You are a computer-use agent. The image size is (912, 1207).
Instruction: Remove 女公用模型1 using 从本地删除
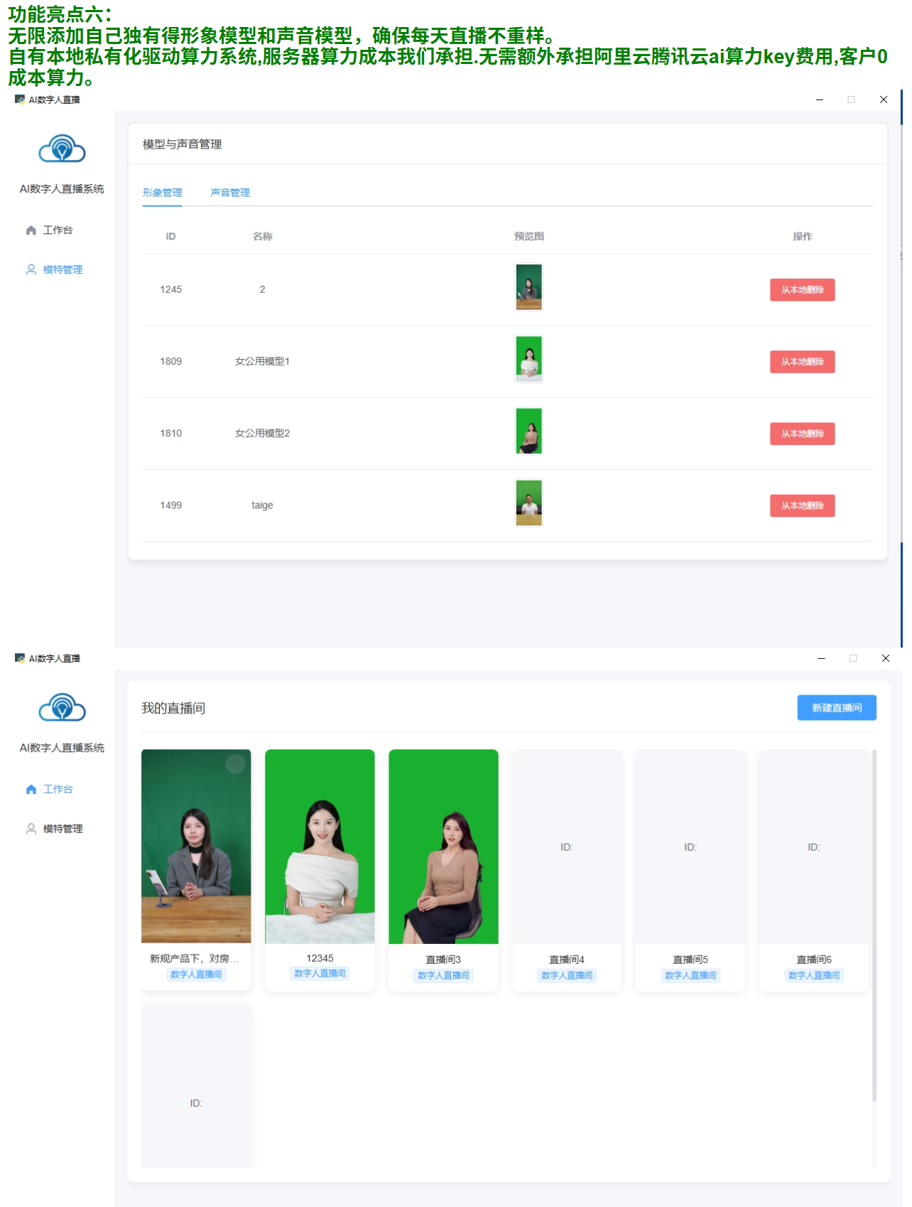802,362
